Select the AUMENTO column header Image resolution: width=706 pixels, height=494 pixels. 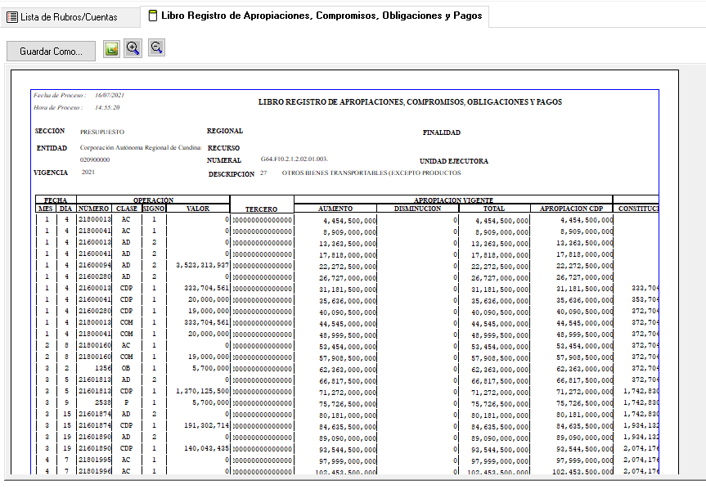pyautogui.click(x=335, y=209)
